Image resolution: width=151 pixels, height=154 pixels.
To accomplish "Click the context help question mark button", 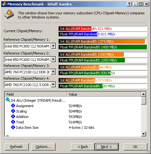I will 129,4.
